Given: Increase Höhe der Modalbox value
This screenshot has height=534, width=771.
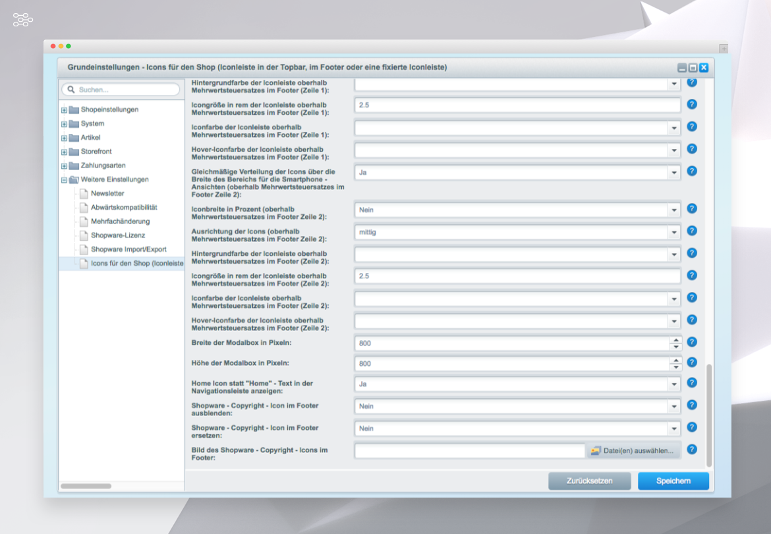Looking at the screenshot, I should tap(676, 361).
